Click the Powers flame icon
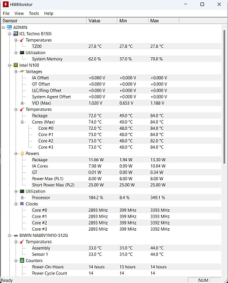 [22, 153]
